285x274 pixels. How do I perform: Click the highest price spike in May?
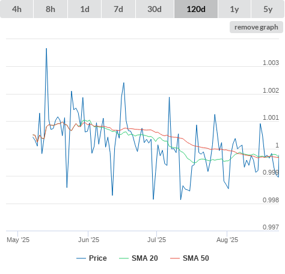(x=46, y=49)
